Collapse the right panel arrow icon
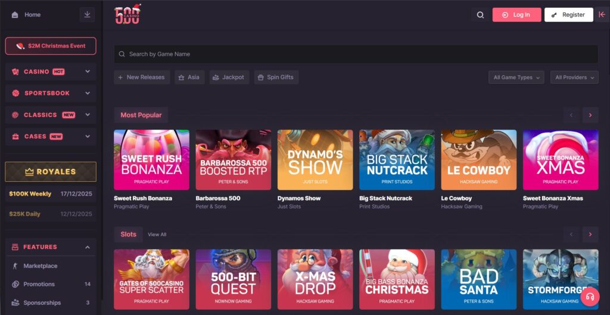This screenshot has height=315, width=610. 602,15
